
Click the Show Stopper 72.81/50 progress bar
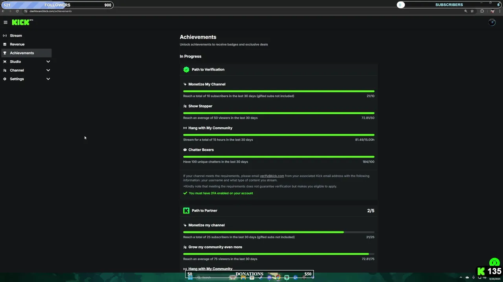tap(279, 113)
